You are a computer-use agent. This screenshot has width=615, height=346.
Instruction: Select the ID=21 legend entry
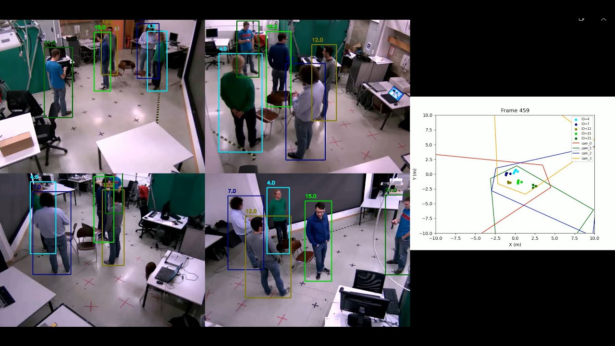point(583,138)
